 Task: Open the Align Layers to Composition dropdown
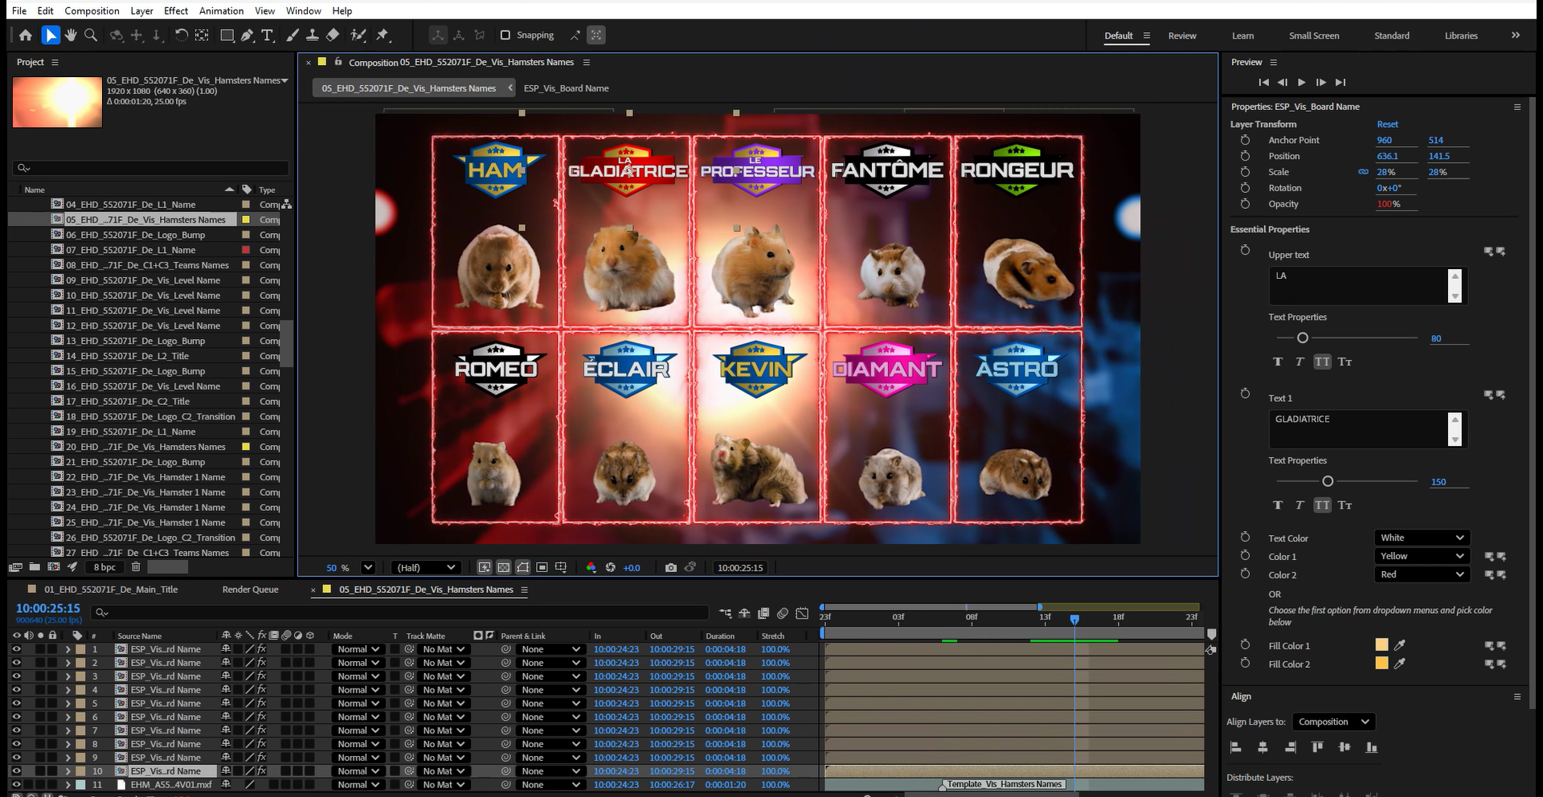[1334, 721]
